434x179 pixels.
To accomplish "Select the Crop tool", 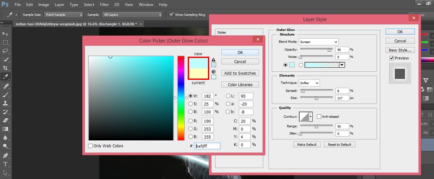I will (x=5, y=68).
